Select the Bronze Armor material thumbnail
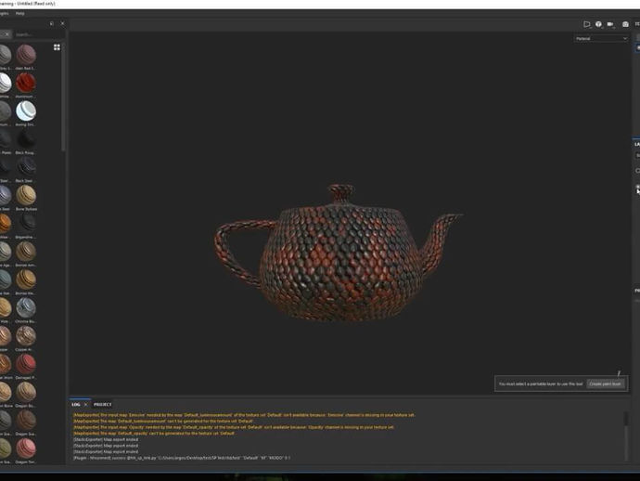Image resolution: width=640 pixels, height=481 pixels. 26,252
